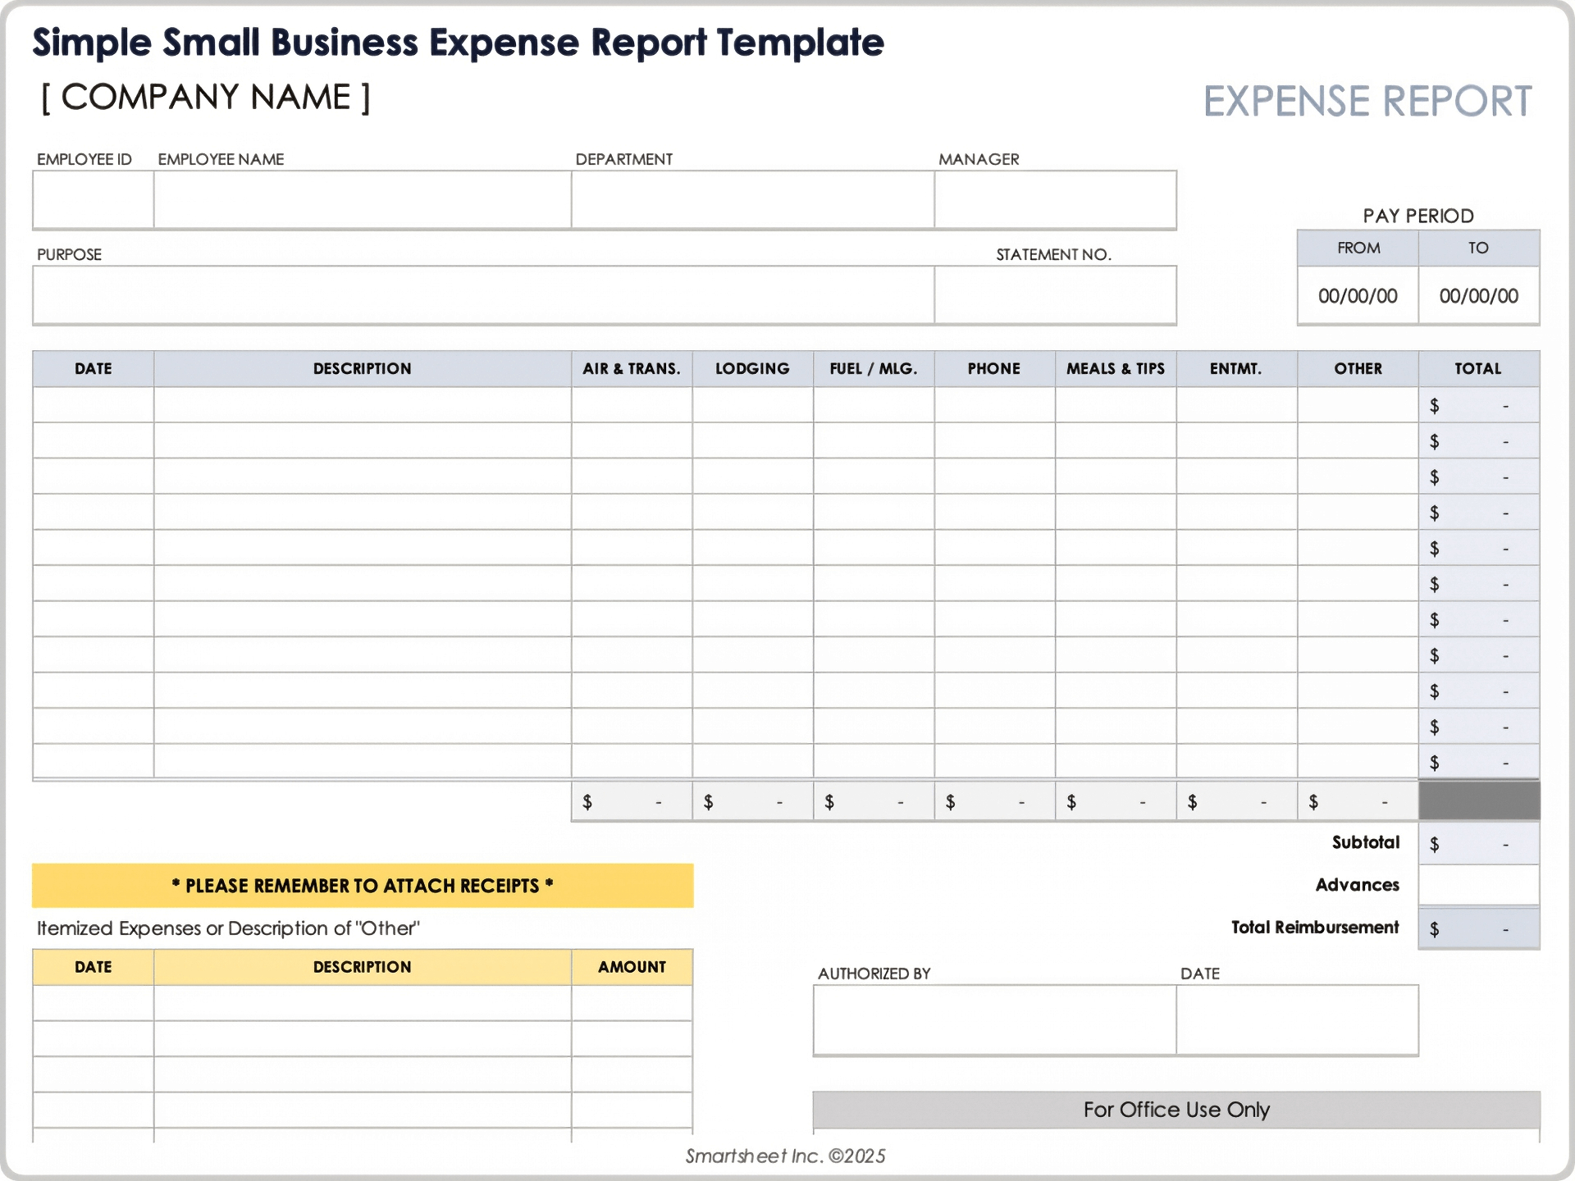Click the yellow attach receipts banner
The width and height of the screenshot is (1575, 1181).
[x=362, y=886]
